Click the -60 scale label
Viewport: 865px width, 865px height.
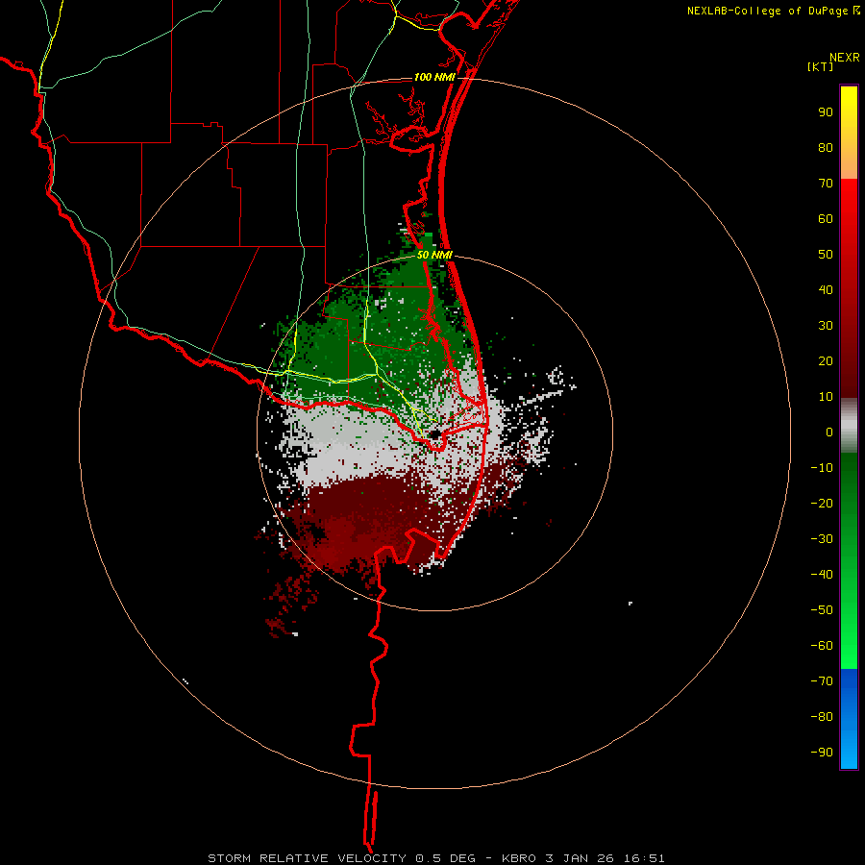tap(822, 646)
